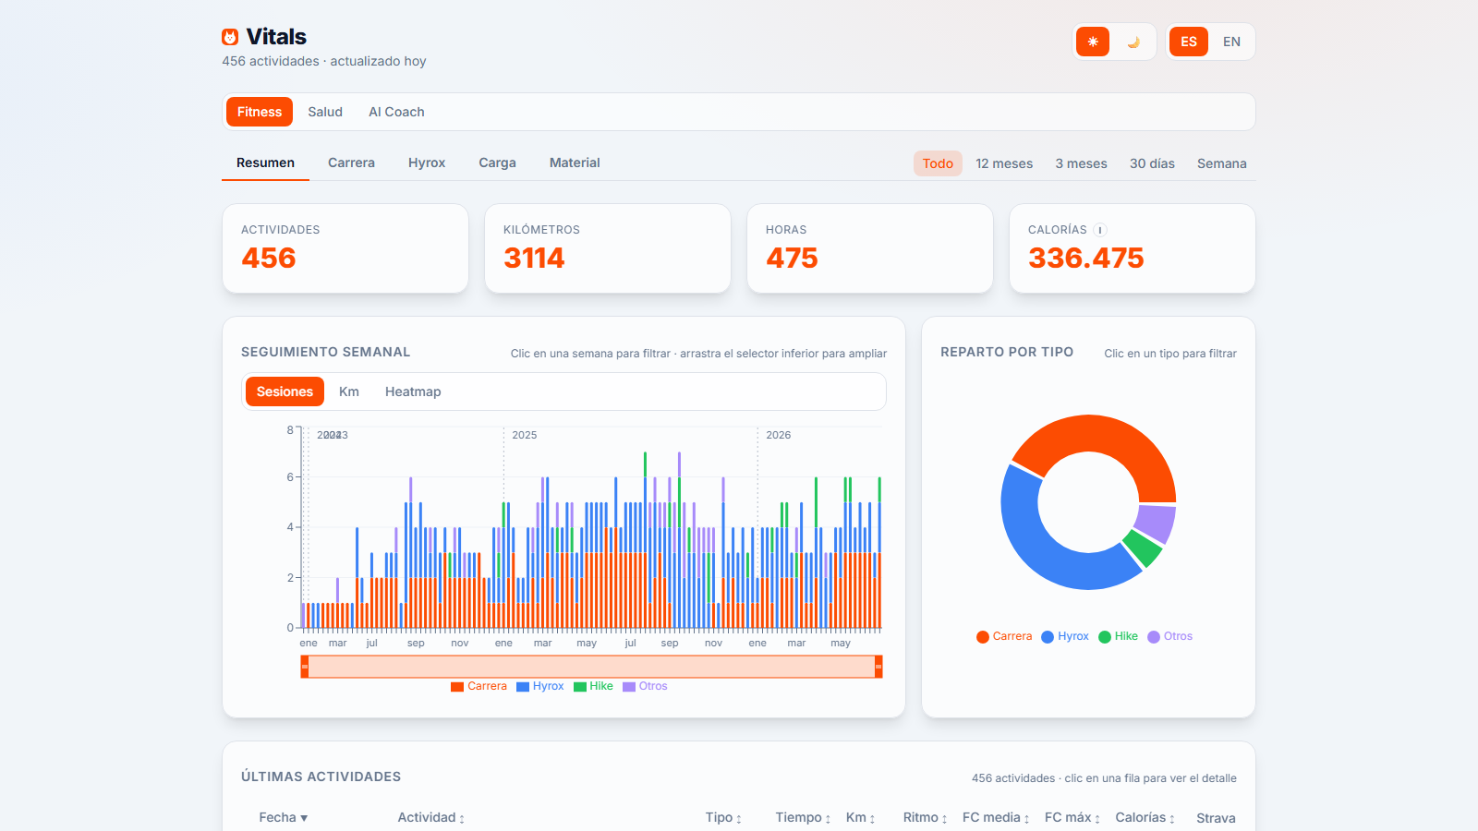Toggle Hike series in weekly chart legend
The image size is (1478, 831).
point(593,686)
